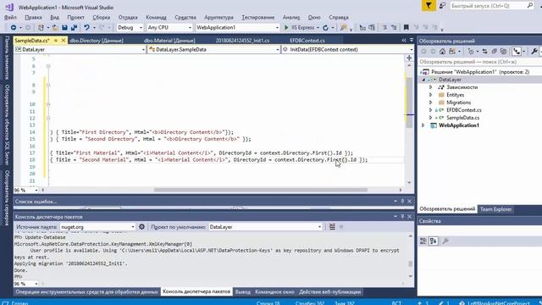This screenshot has width=542, height=305.
Task: Click Quick Launch search field
Action: click(492, 6)
